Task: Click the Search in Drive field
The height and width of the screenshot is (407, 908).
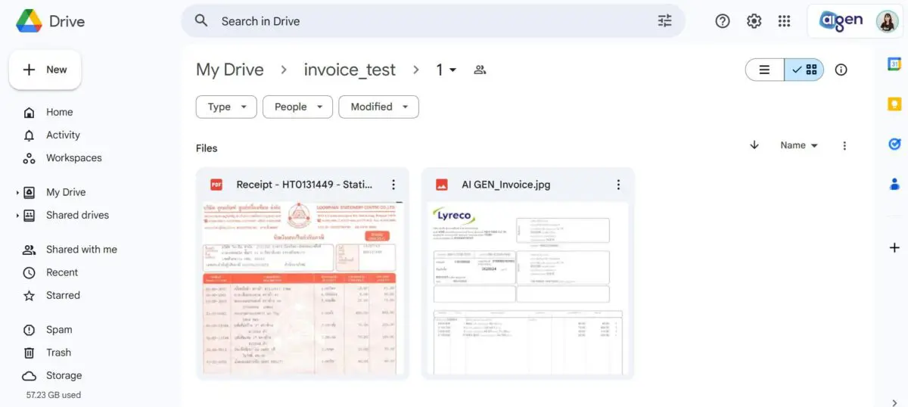Action: tap(433, 21)
